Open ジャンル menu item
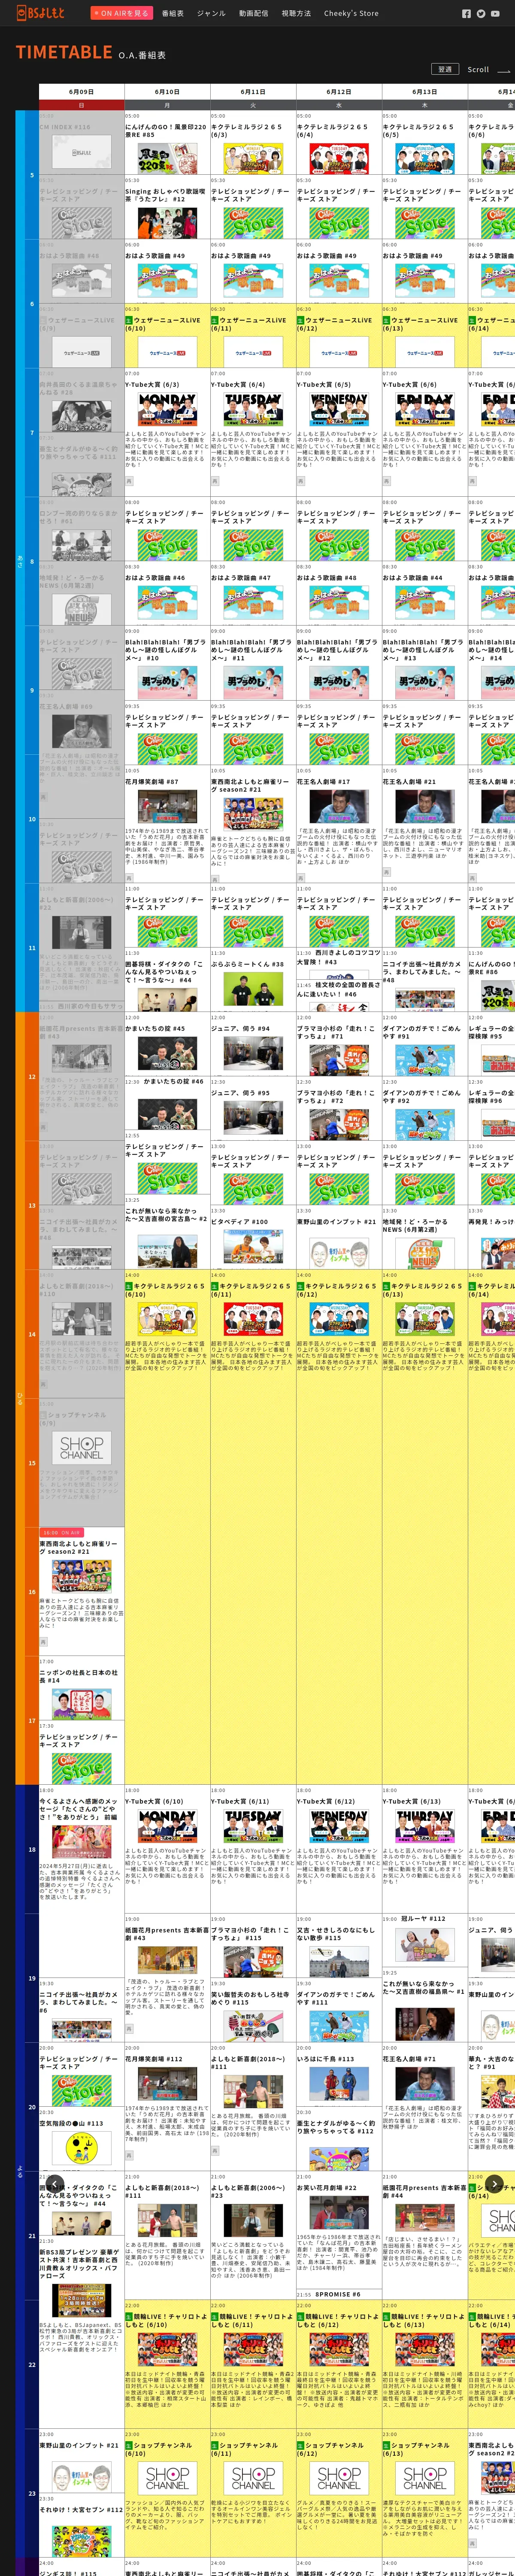 (x=211, y=13)
